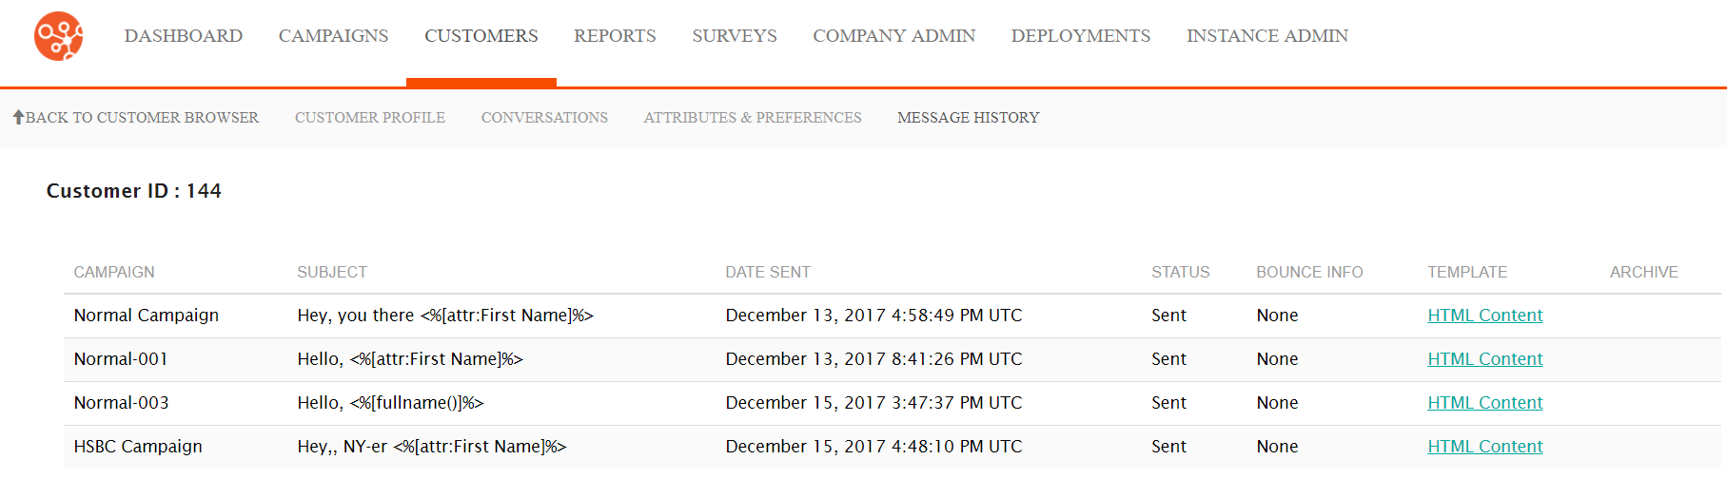Click the Date Sent column header
1727x479 pixels.
[768, 272]
